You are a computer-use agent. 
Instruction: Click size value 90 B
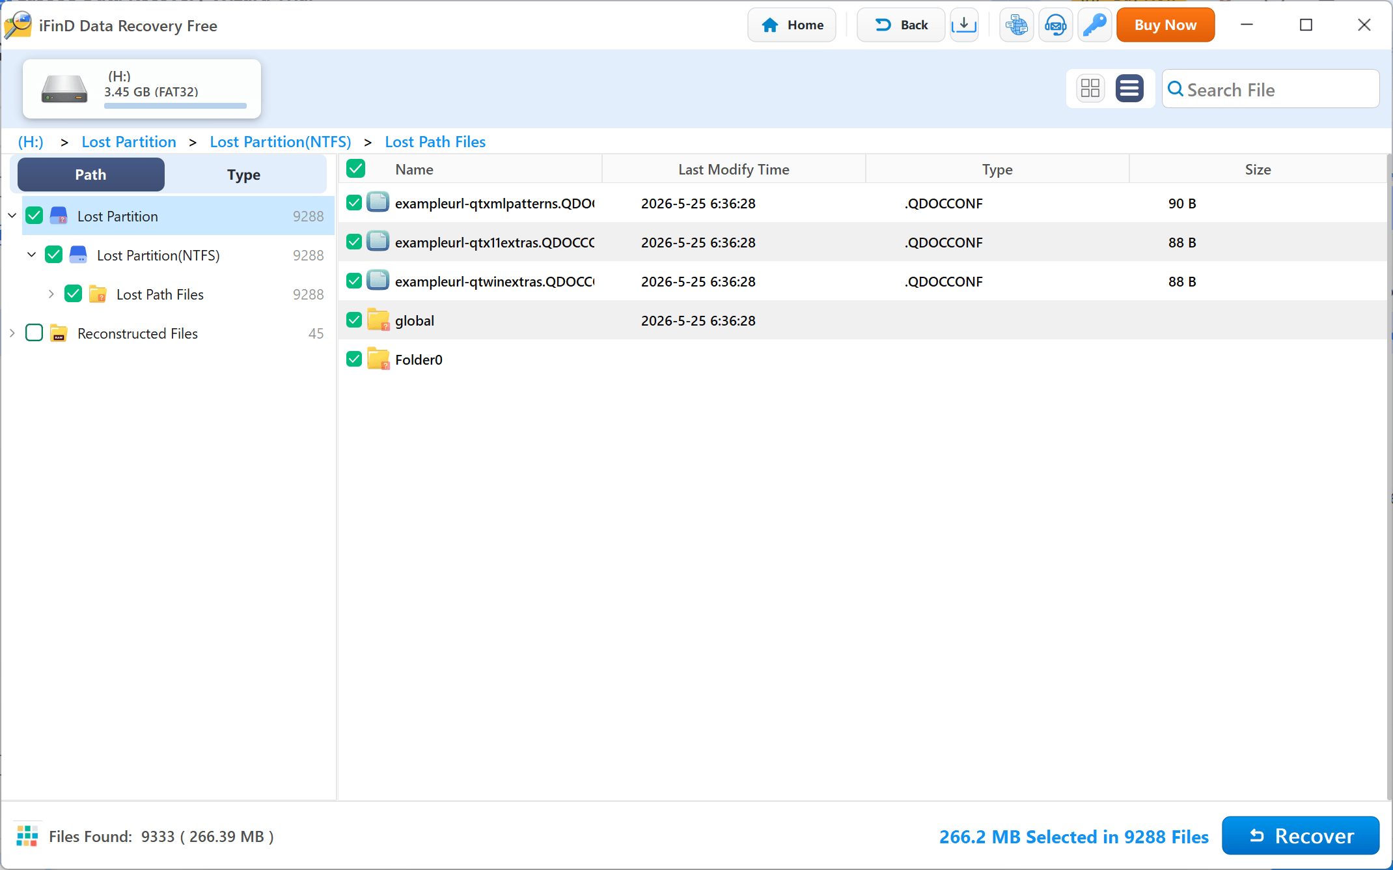click(x=1182, y=203)
